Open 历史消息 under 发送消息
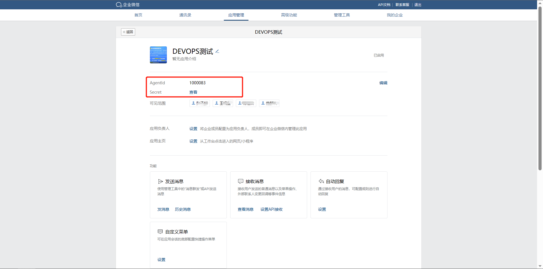 point(183,209)
